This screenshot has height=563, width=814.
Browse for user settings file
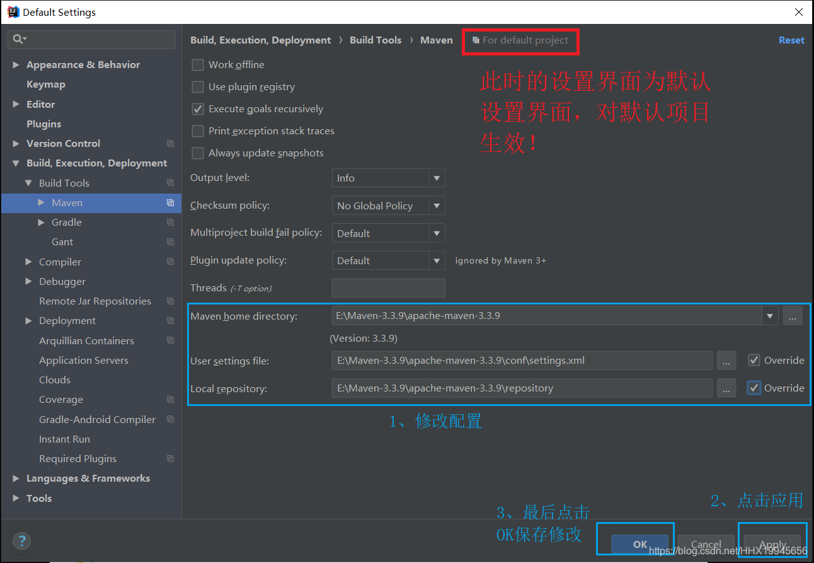(x=726, y=361)
